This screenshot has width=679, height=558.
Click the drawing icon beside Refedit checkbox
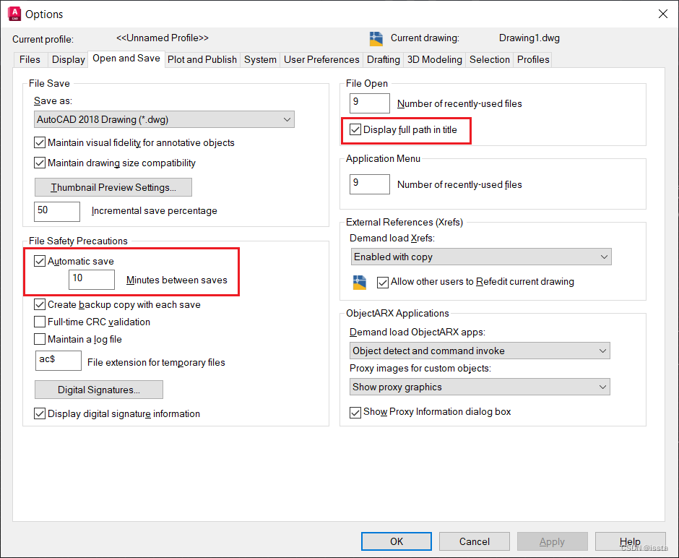point(360,282)
